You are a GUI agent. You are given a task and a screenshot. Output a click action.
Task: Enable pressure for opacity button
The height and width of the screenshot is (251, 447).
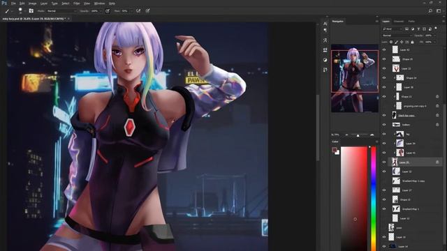(108, 11)
